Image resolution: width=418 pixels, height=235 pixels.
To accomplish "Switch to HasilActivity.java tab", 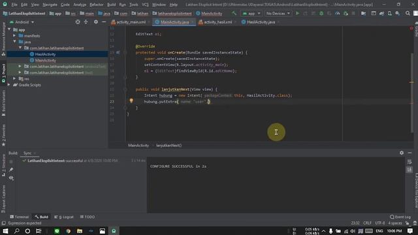I will click(x=261, y=22).
